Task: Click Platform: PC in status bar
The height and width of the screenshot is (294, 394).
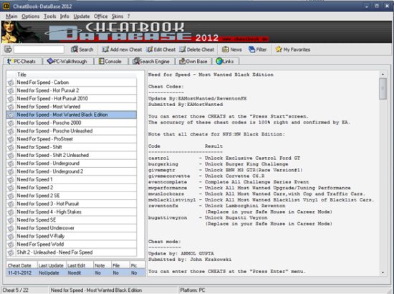Action: coord(193,290)
